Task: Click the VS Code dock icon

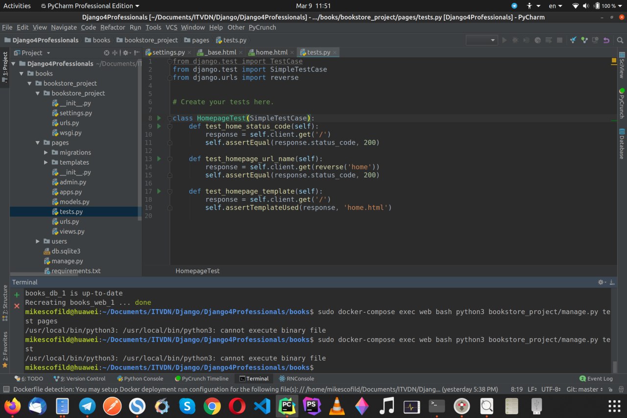Action: [x=262, y=406]
